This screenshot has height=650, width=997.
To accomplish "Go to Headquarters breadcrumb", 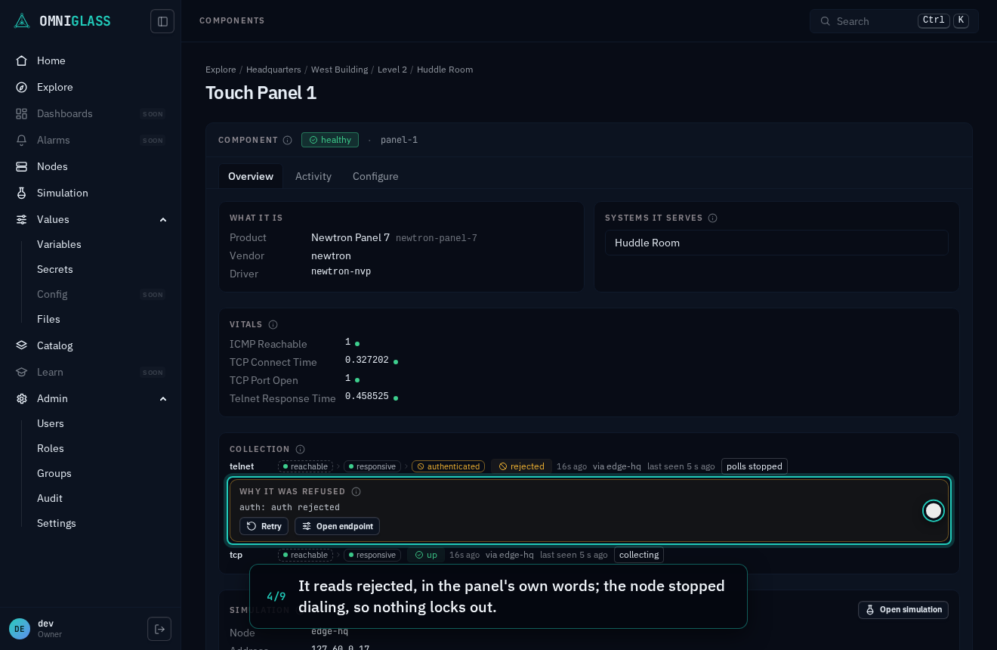I will point(273,70).
